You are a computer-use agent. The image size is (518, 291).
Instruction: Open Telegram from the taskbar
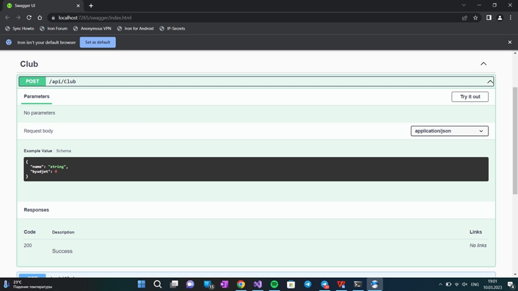click(308, 284)
